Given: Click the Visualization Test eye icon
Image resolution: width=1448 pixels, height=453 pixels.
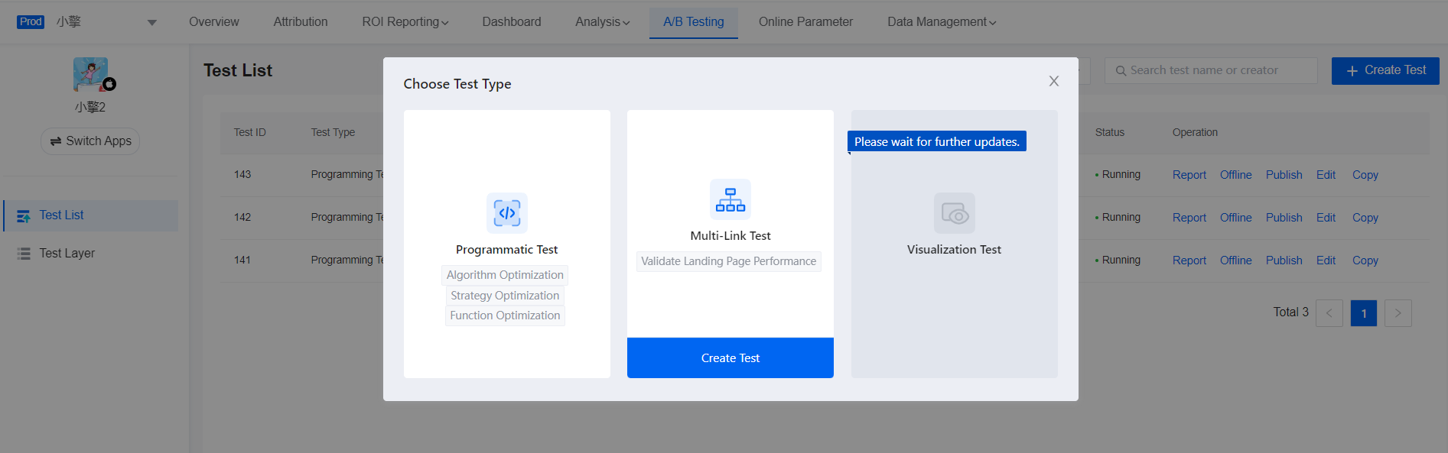Looking at the screenshot, I should (955, 213).
